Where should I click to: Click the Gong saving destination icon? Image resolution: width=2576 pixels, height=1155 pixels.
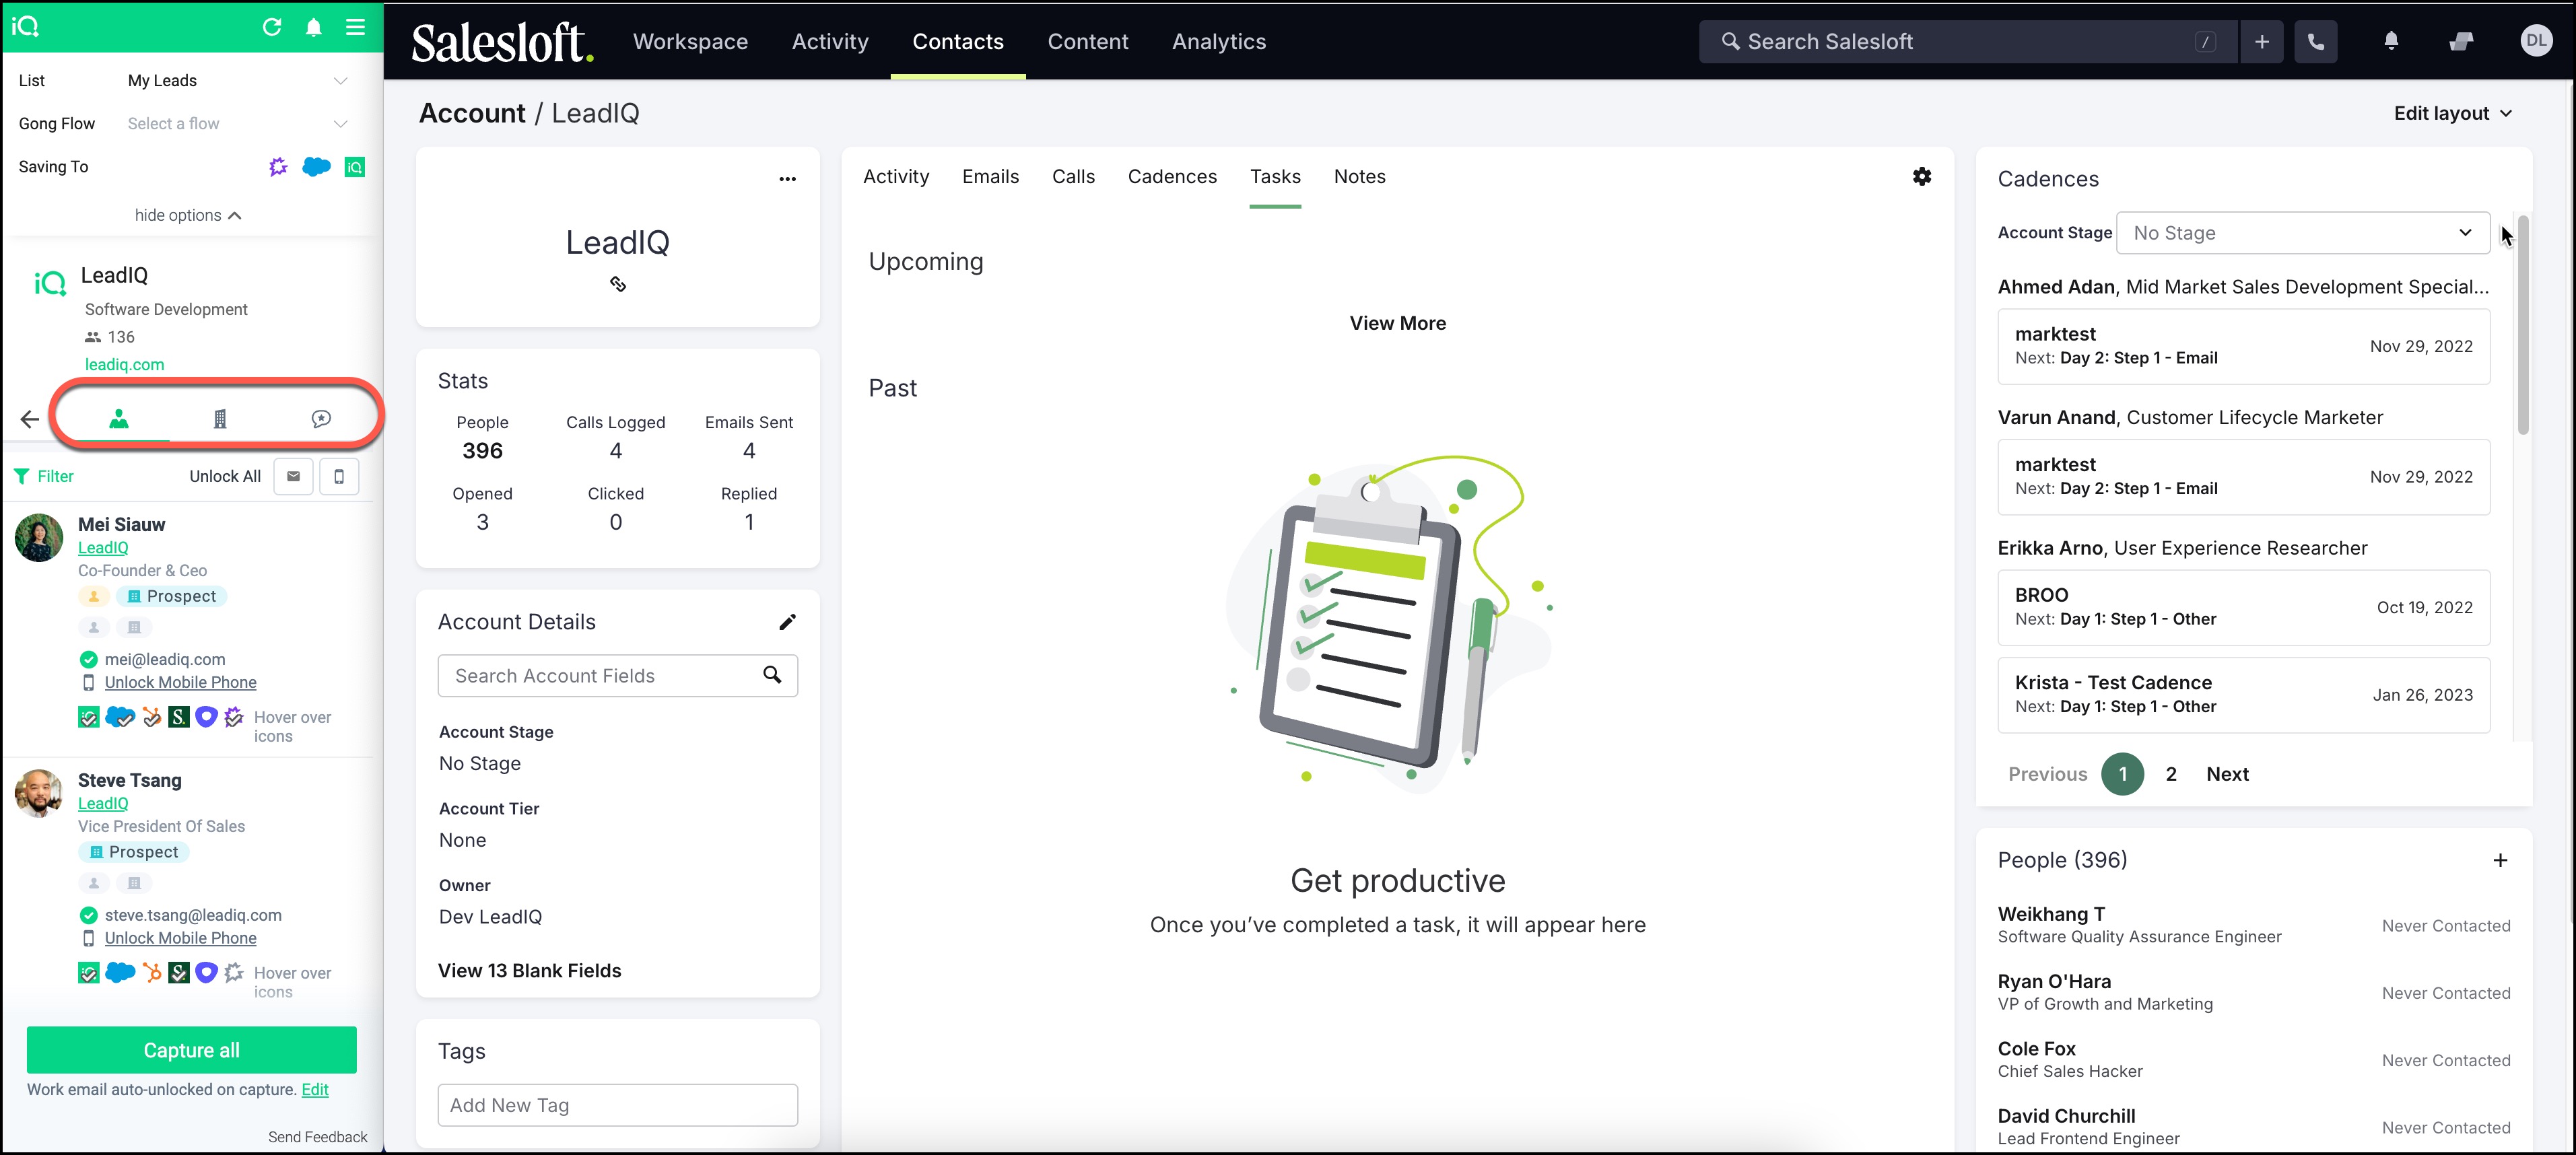[278, 167]
